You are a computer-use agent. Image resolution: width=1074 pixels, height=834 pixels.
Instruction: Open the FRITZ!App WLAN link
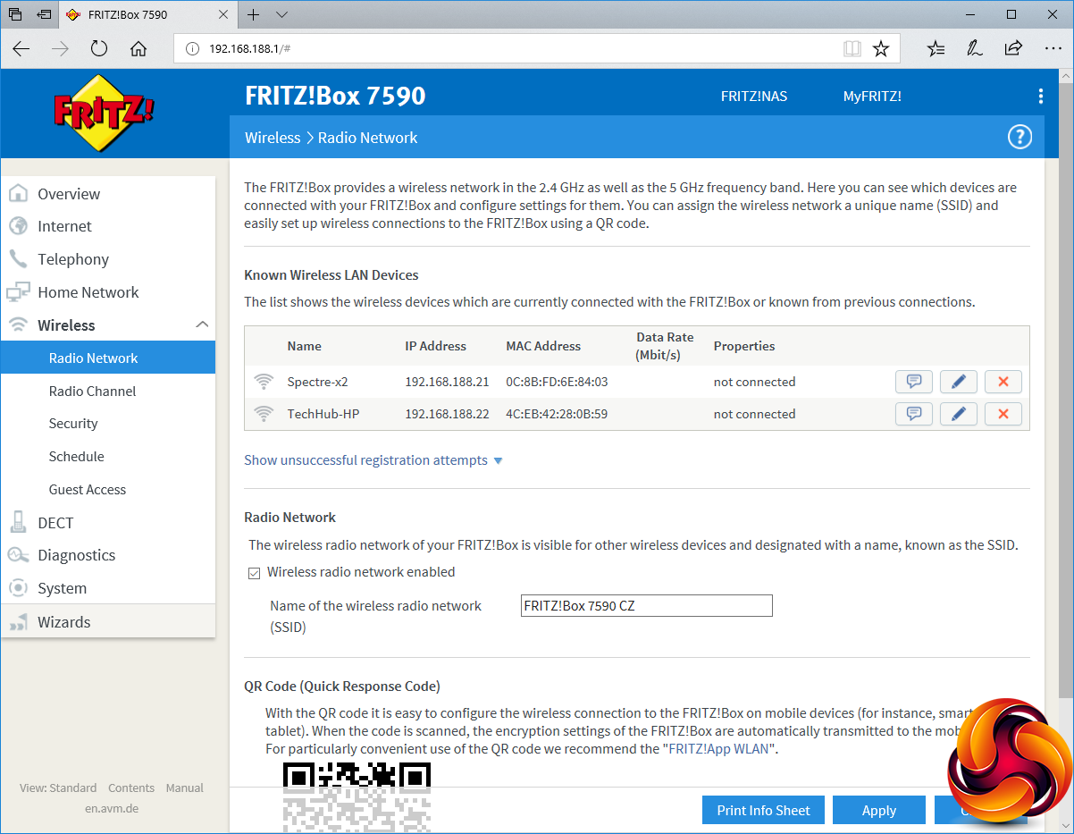coord(717,749)
